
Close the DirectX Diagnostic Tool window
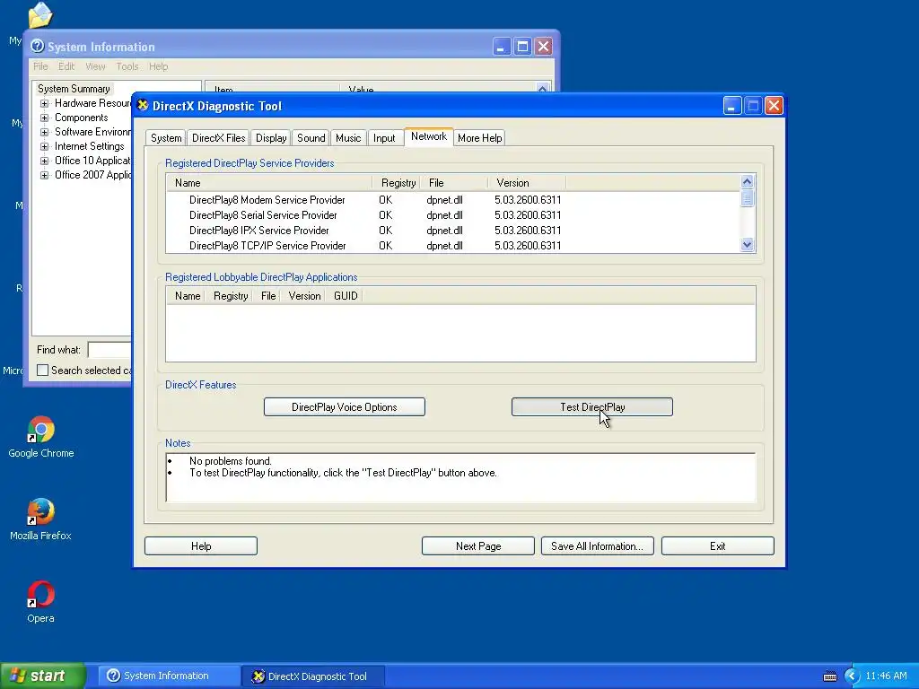pyautogui.click(x=774, y=106)
